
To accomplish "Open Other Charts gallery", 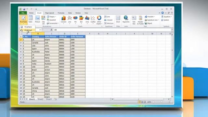I will click(99, 20).
